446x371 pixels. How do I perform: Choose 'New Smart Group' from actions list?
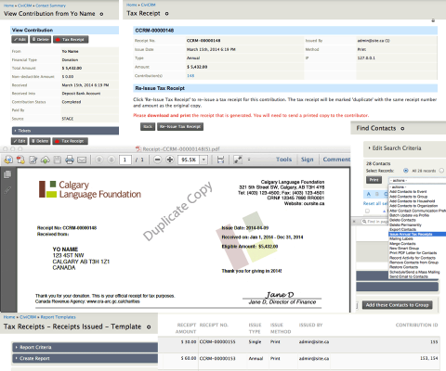coord(404,249)
